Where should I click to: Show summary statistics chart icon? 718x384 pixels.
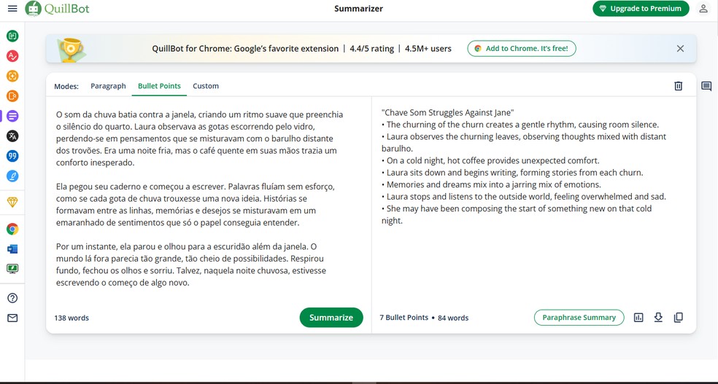click(638, 317)
